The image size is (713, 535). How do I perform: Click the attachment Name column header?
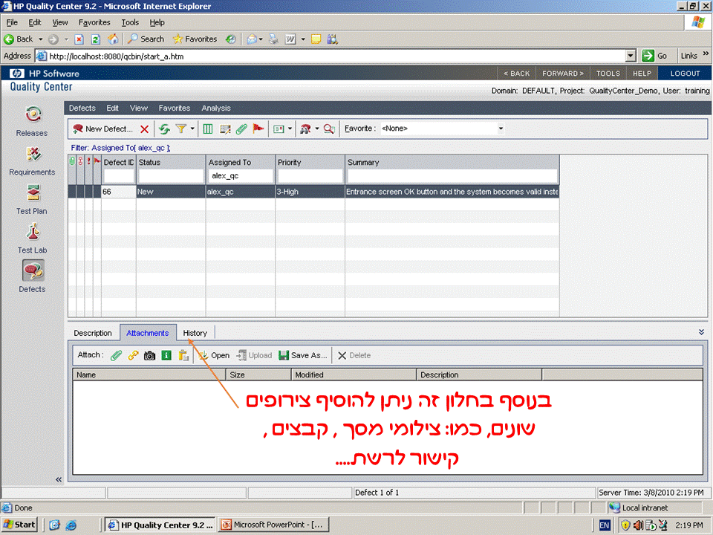point(149,374)
